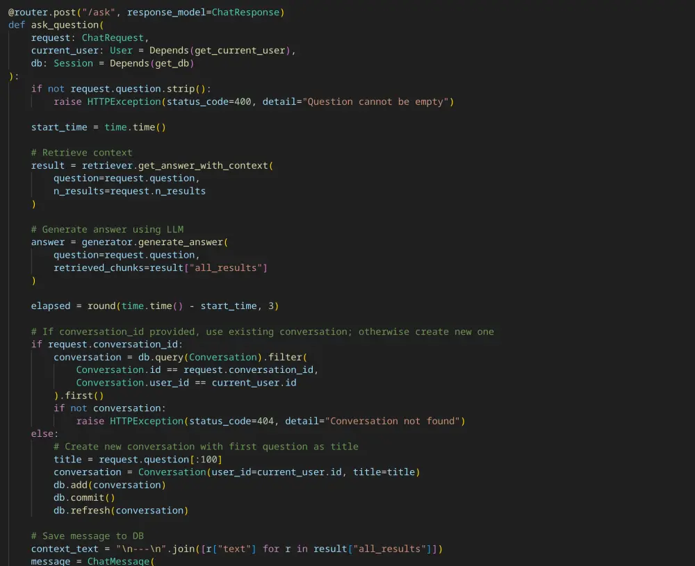
Task: Click Conversation(user_id=...) constructor call
Action: coord(279,472)
